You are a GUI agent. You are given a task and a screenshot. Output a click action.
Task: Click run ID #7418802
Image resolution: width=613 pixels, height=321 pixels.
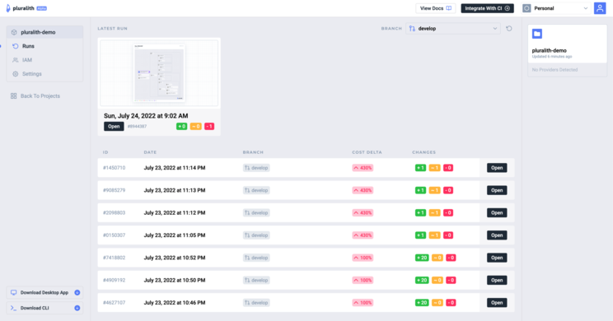pos(115,258)
